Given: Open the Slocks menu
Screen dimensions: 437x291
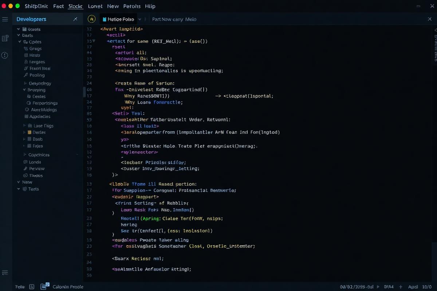Looking at the screenshot, I should pos(75,6).
